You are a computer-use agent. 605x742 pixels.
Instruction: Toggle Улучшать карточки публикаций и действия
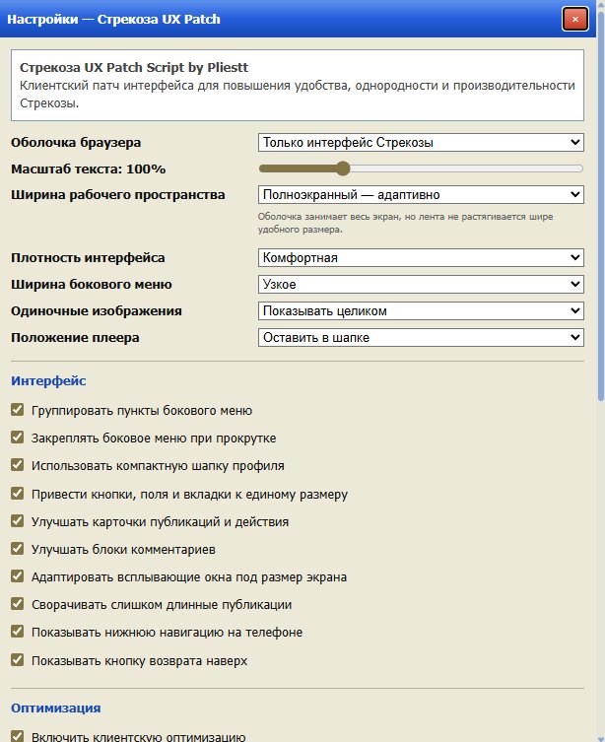pyautogui.click(x=18, y=521)
